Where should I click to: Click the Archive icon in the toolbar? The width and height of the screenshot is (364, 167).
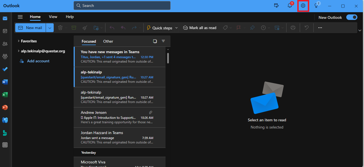tap(73, 28)
